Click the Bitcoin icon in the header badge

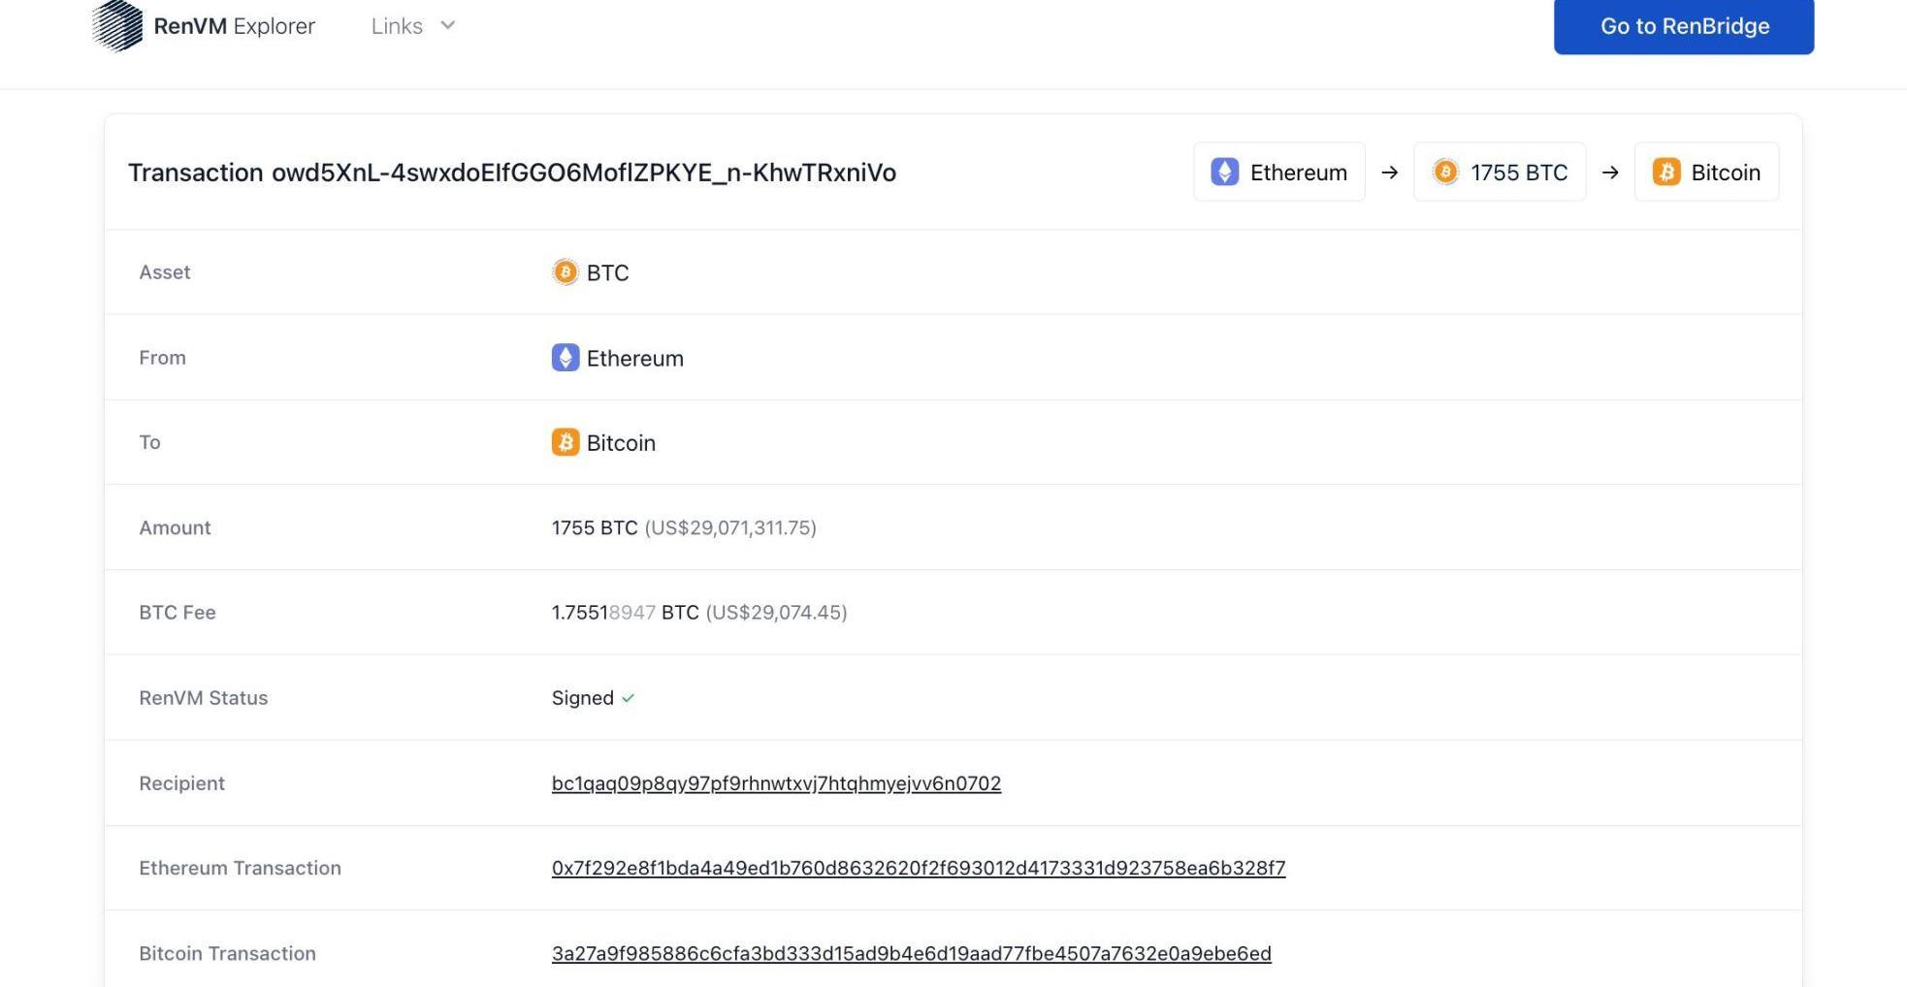click(x=1666, y=172)
